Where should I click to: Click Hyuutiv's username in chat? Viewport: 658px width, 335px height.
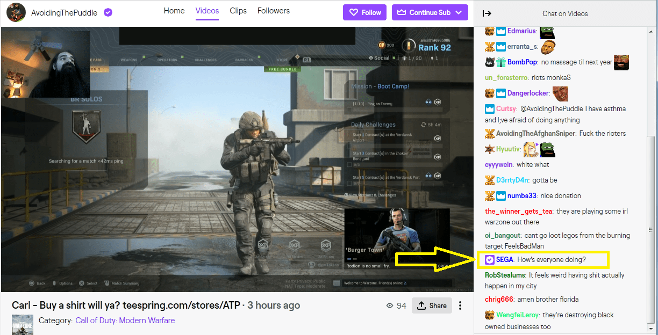point(509,149)
